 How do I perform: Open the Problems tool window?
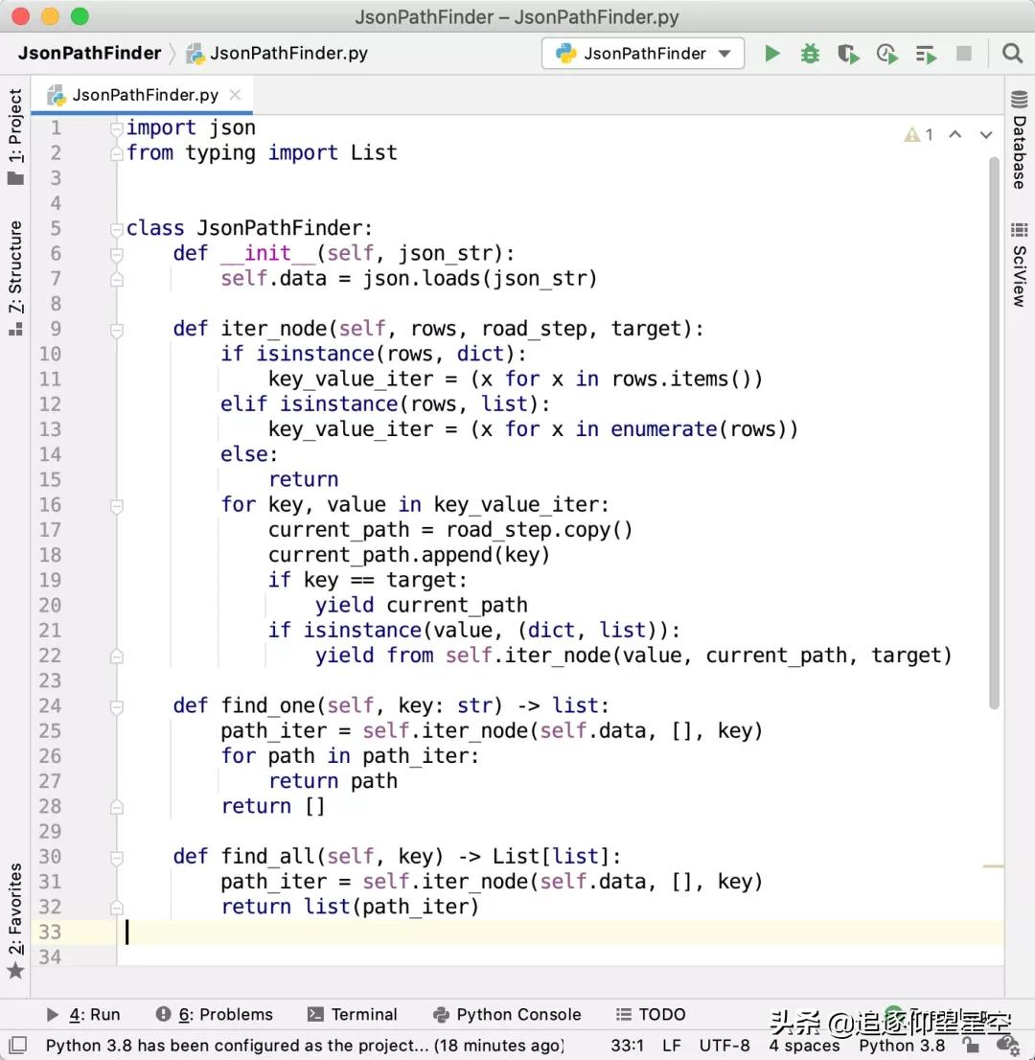[214, 1014]
